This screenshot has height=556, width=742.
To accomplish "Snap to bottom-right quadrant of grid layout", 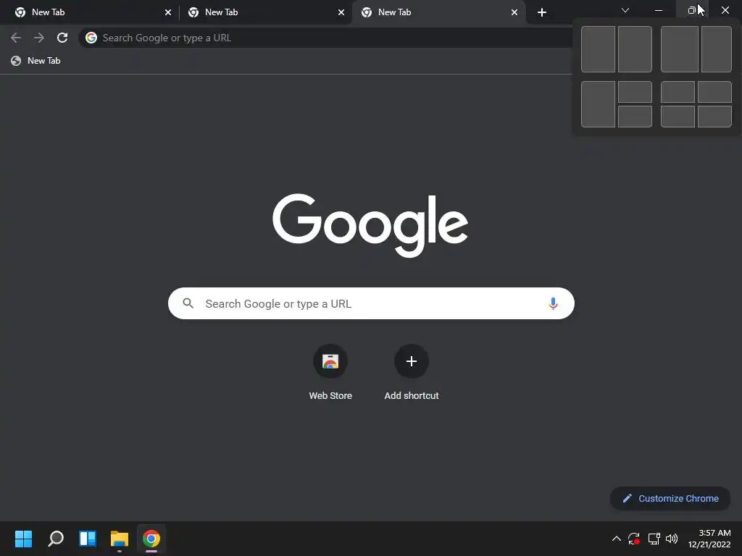I will 714,117.
